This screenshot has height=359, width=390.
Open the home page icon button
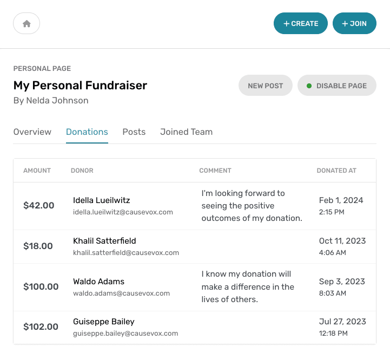(27, 23)
